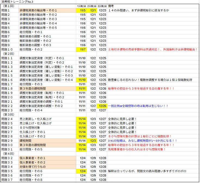Click the yellow 11/11 cell in 問題18 row
This screenshot has height=183, width=200.
[x=81, y=89]
